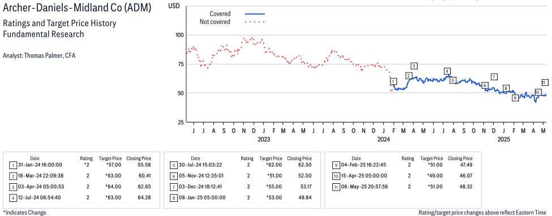Click target price *55.00
The height and width of the screenshot is (216, 552).
point(274,187)
